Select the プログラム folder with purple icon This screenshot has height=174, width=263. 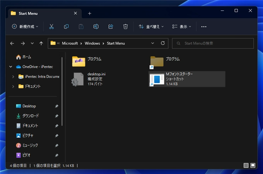click(x=87, y=61)
